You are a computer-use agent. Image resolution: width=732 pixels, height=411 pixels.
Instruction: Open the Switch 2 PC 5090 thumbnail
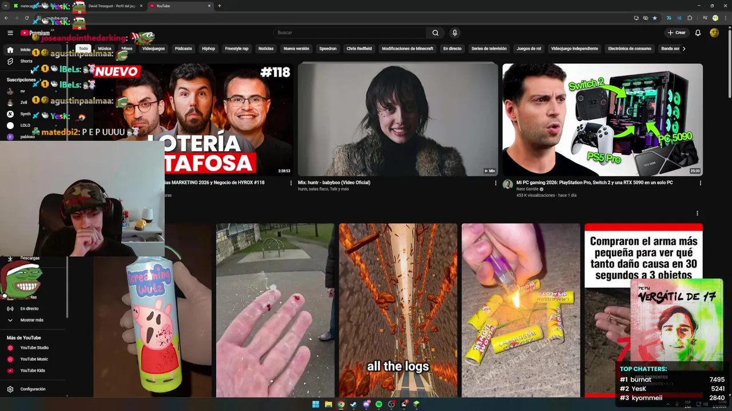tap(602, 119)
